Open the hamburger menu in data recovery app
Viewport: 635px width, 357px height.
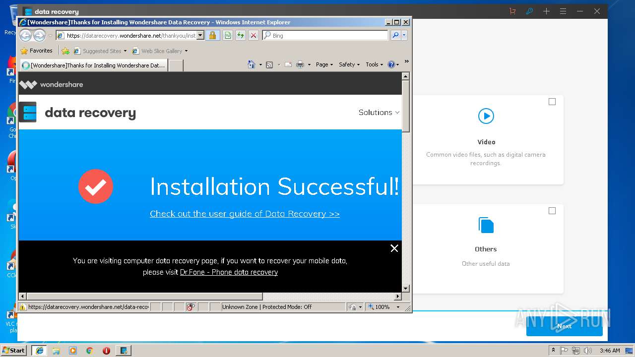click(x=563, y=11)
